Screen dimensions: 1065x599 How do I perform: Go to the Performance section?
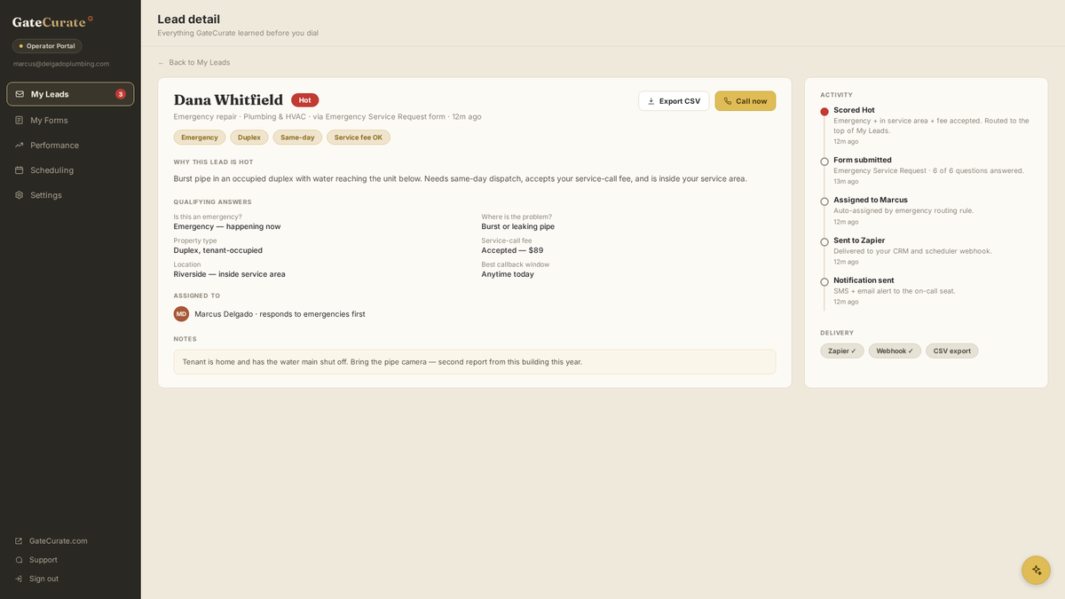[70, 145]
